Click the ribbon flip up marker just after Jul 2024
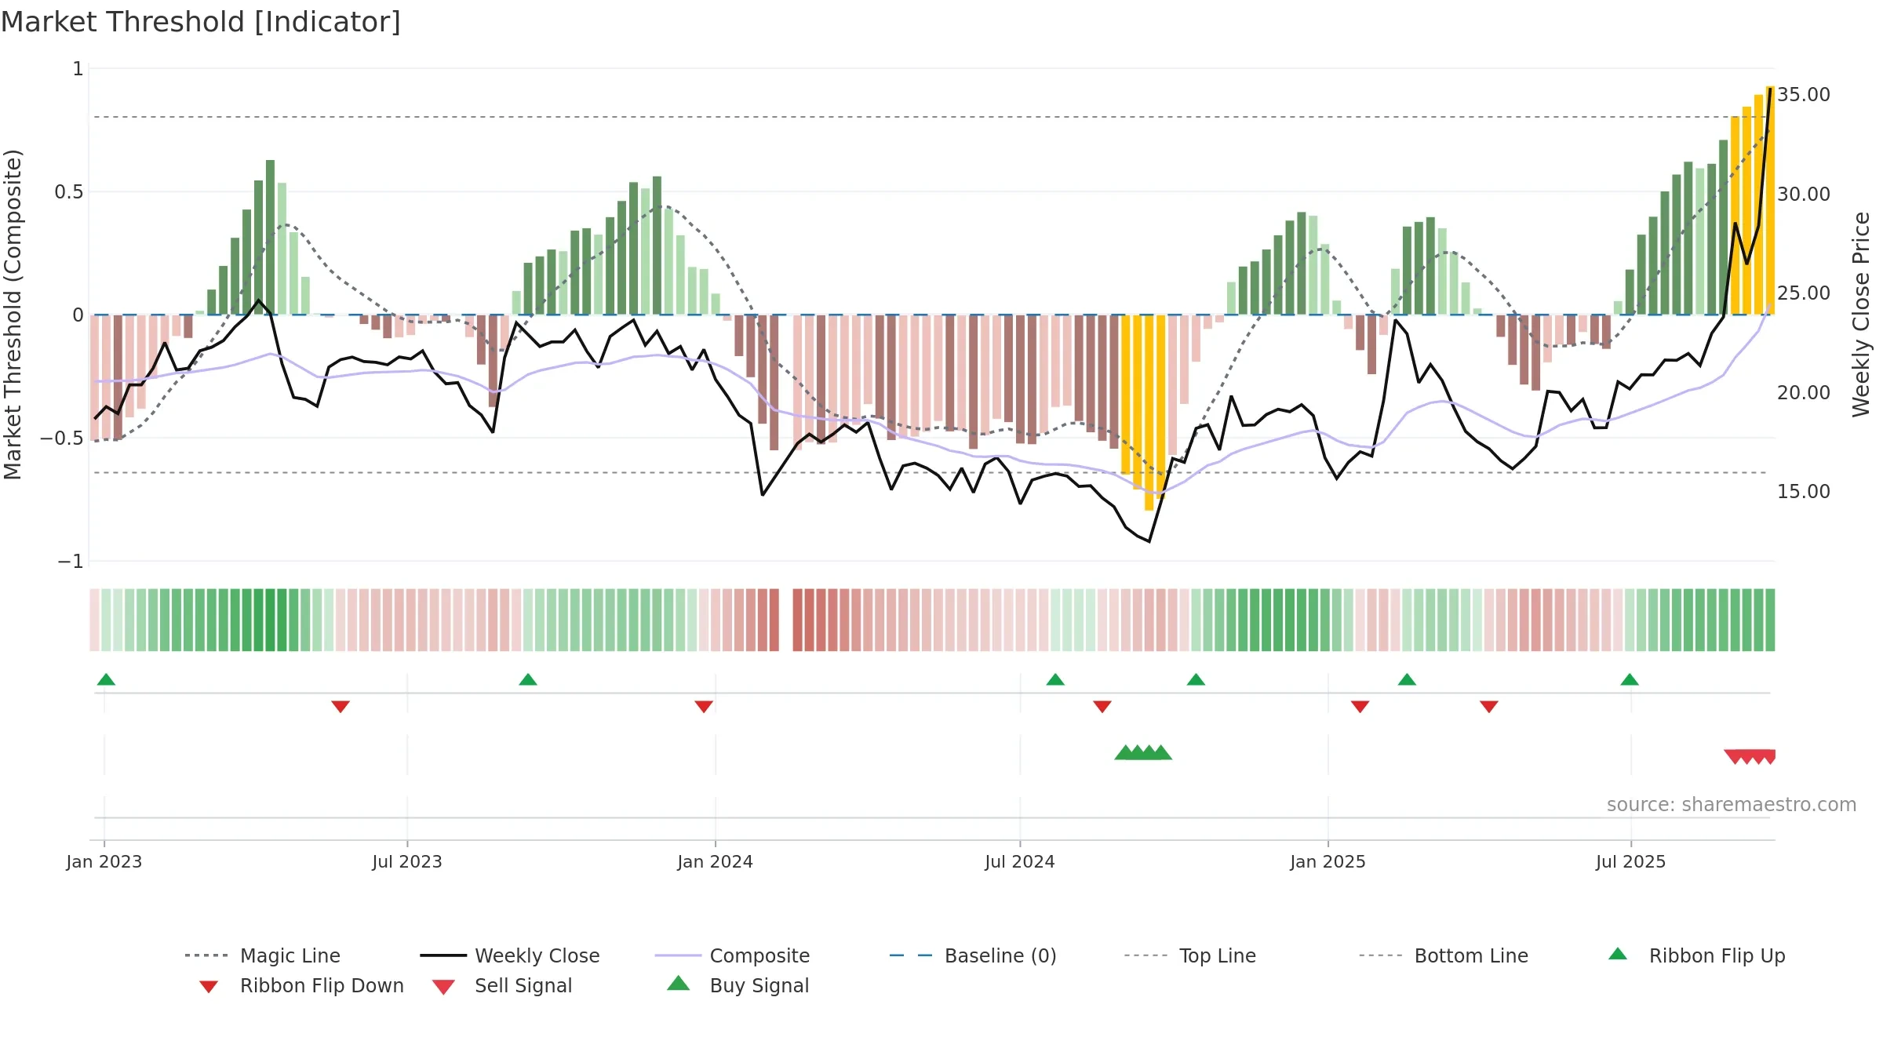 click(1055, 679)
